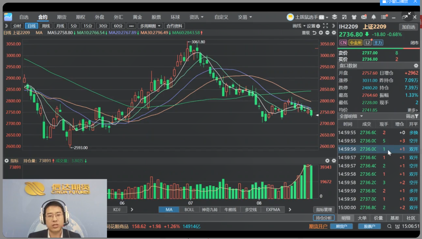Open the 盘口数据 gear settings icon
The image size is (422, 239).
[416, 66]
